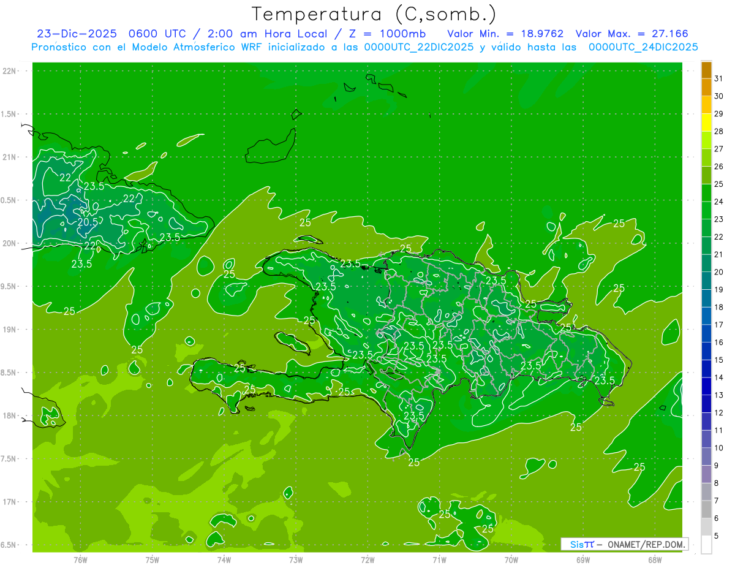Click the Sisπ ONAMET/REP.DOM. logo box
Screen dimensions: 735x568
click(x=624, y=544)
